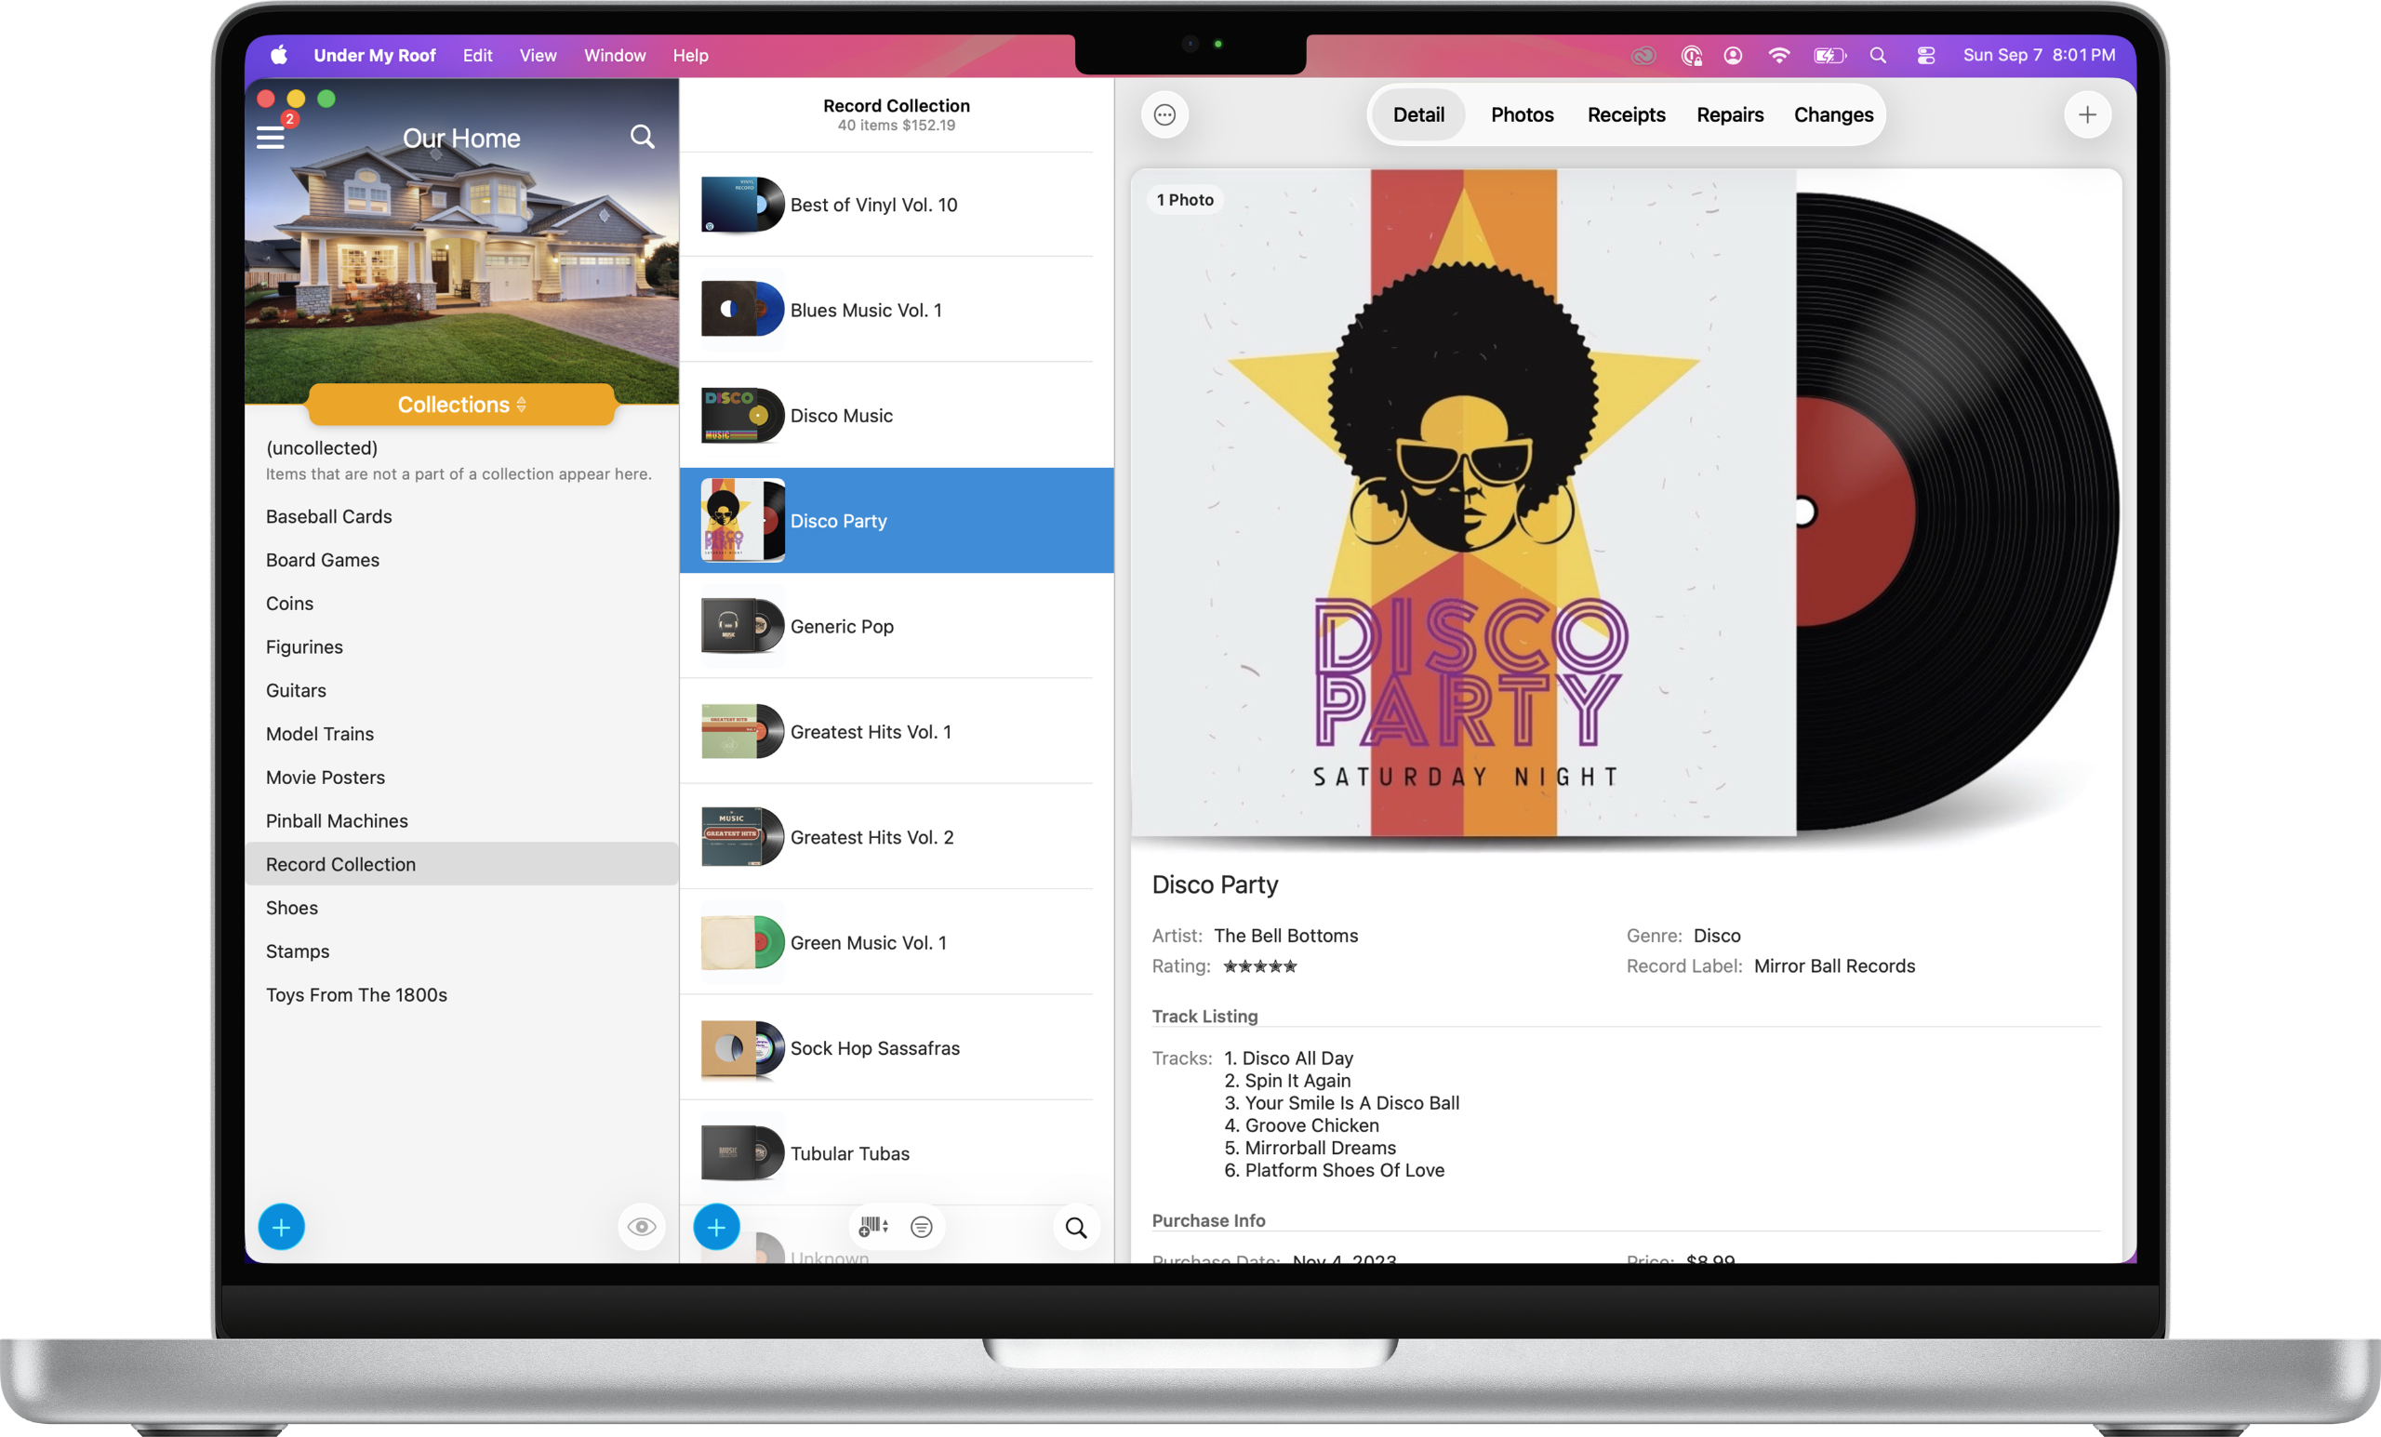Select Pinball Machines collection
The width and height of the screenshot is (2381, 1437).
point(337,820)
